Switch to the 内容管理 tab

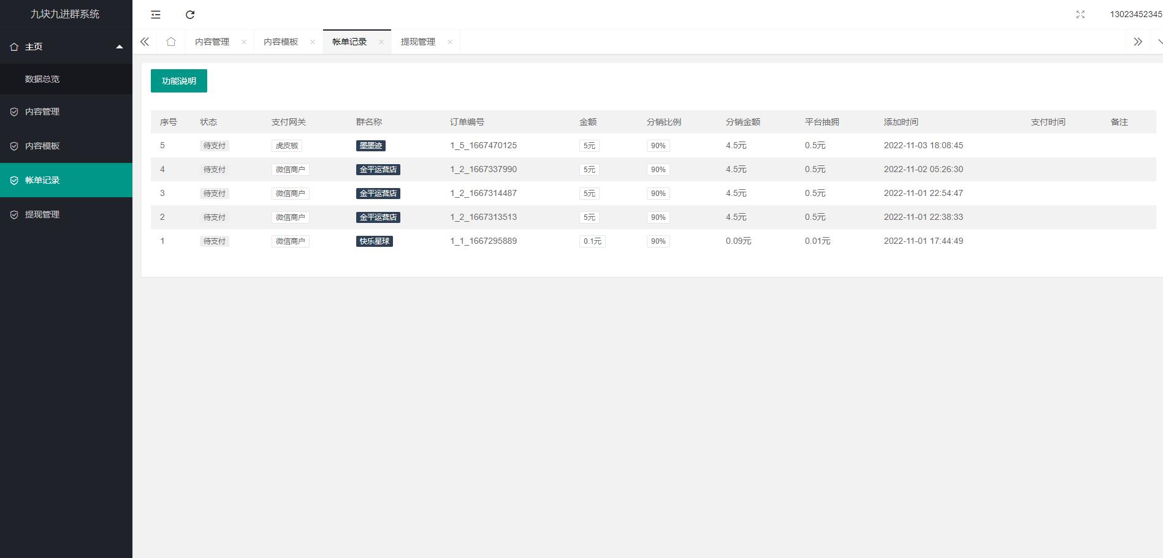point(212,42)
